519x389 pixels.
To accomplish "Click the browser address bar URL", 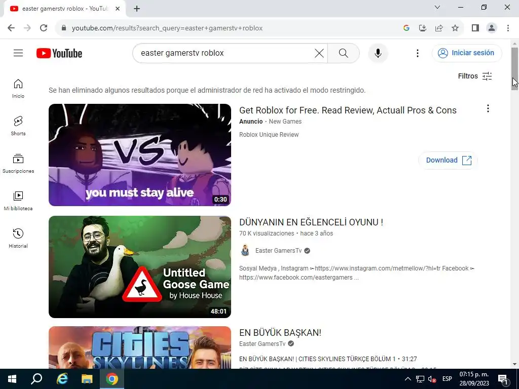I will coord(167,28).
